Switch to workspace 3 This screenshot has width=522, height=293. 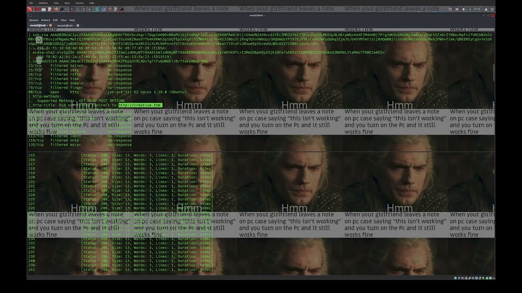click(84, 9)
